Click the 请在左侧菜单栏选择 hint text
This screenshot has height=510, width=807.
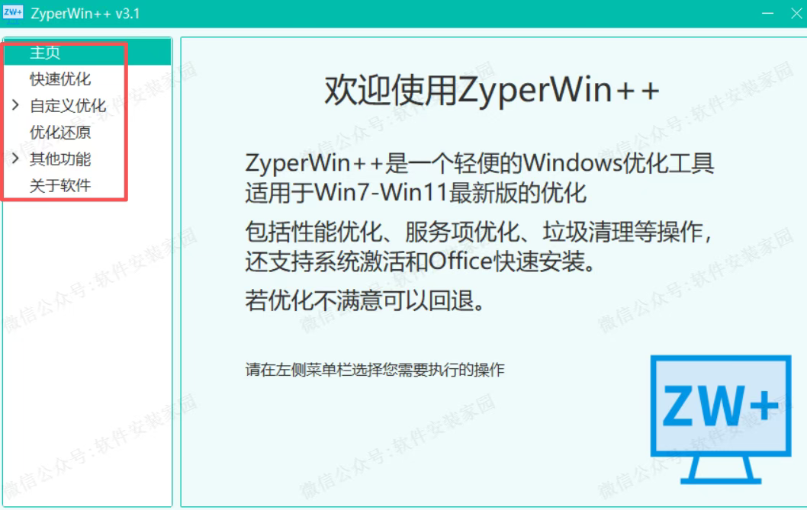pyautogui.click(x=375, y=370)
